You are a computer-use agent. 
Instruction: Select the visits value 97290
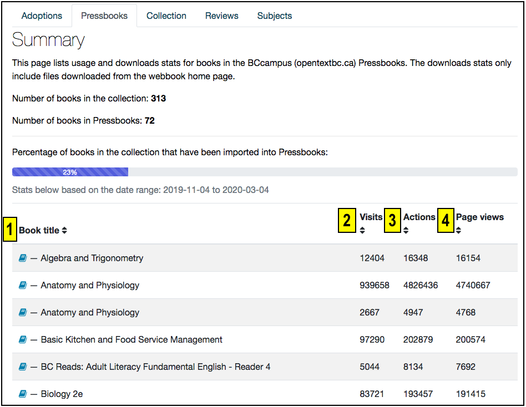[372, 339]
